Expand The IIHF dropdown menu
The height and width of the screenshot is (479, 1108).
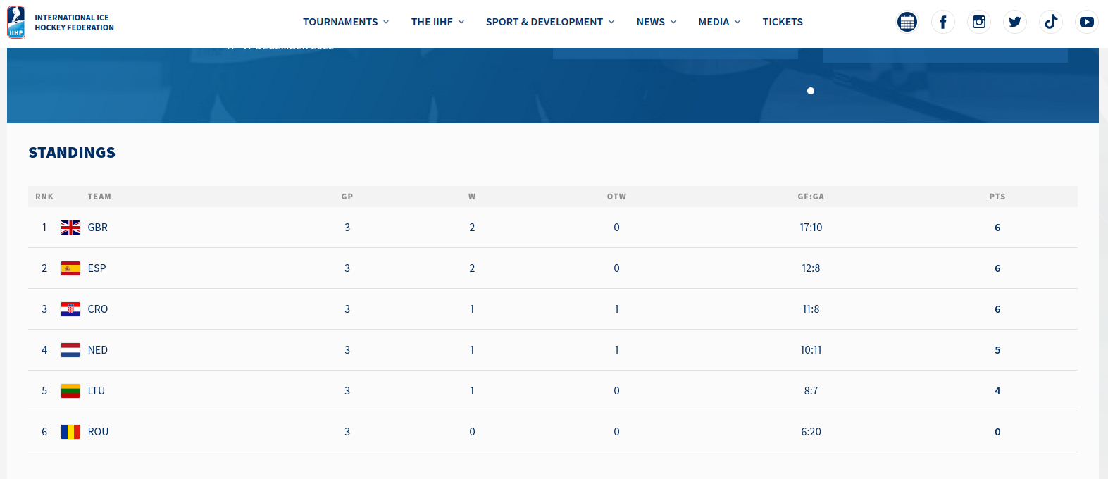pyautogui.click(x=437, y=22)
